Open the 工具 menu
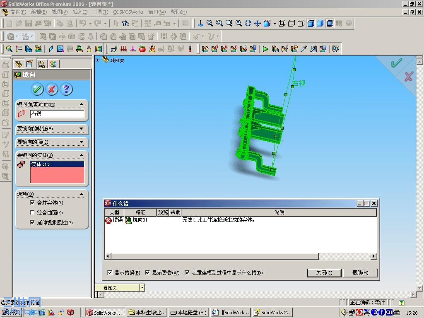Viewport: 424px width, 318px height. click(100, 12)
